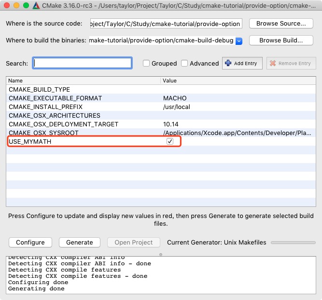Click the CMake logo icon in title bar
This screenshot has height=300, width=322.
[36, 6]
